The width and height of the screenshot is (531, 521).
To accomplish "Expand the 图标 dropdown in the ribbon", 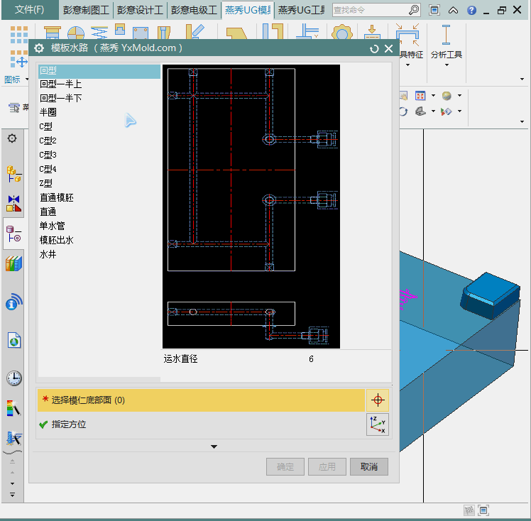I will click(x=26, y=80).
